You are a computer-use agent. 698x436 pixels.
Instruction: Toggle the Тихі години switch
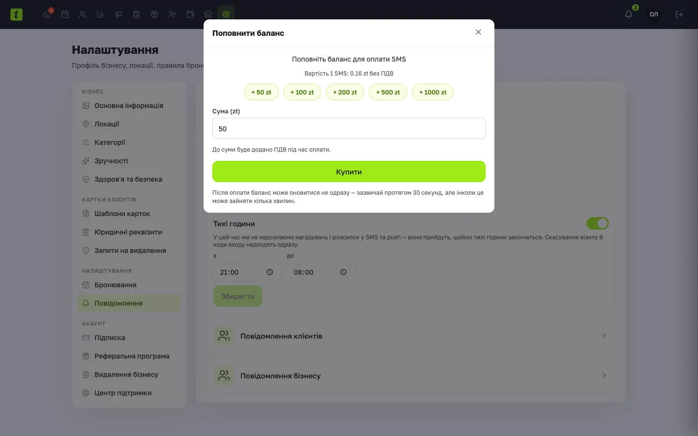tap(598, 223)
